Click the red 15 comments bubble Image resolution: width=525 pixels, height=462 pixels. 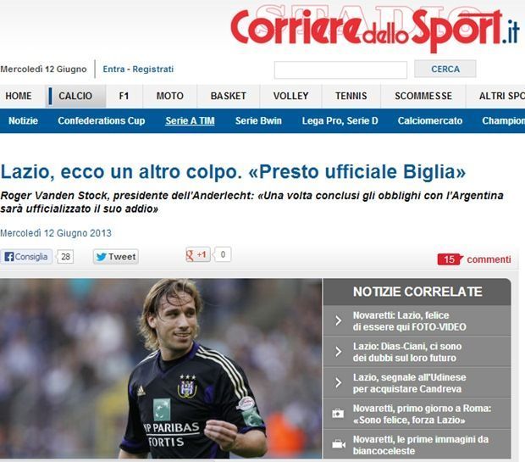(x=450, y=259)
